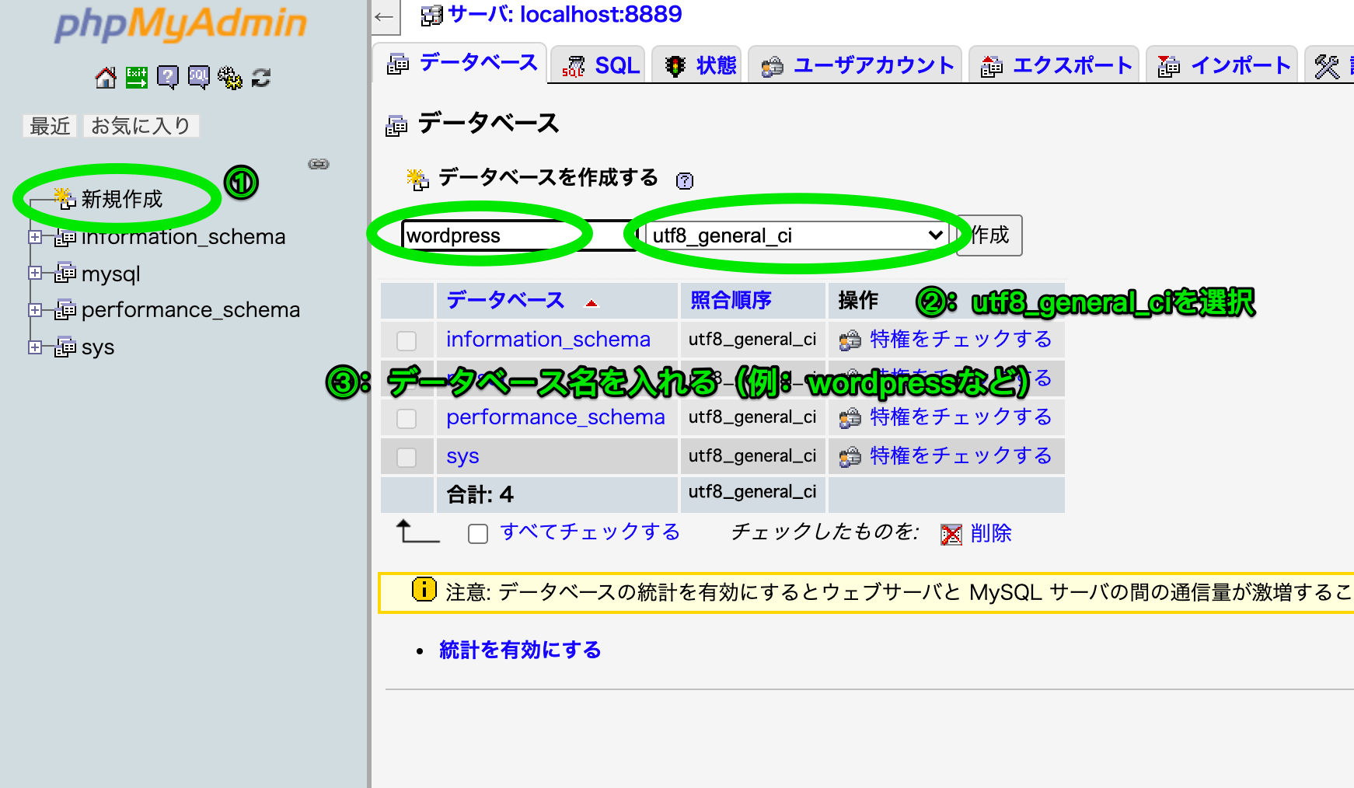1354x788 pixels.
Task: Click back arrow collapse panel button
Action: 385,16
